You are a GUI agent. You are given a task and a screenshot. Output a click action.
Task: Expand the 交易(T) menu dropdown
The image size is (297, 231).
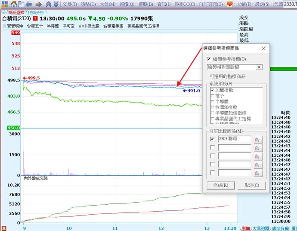coord(70,4)
